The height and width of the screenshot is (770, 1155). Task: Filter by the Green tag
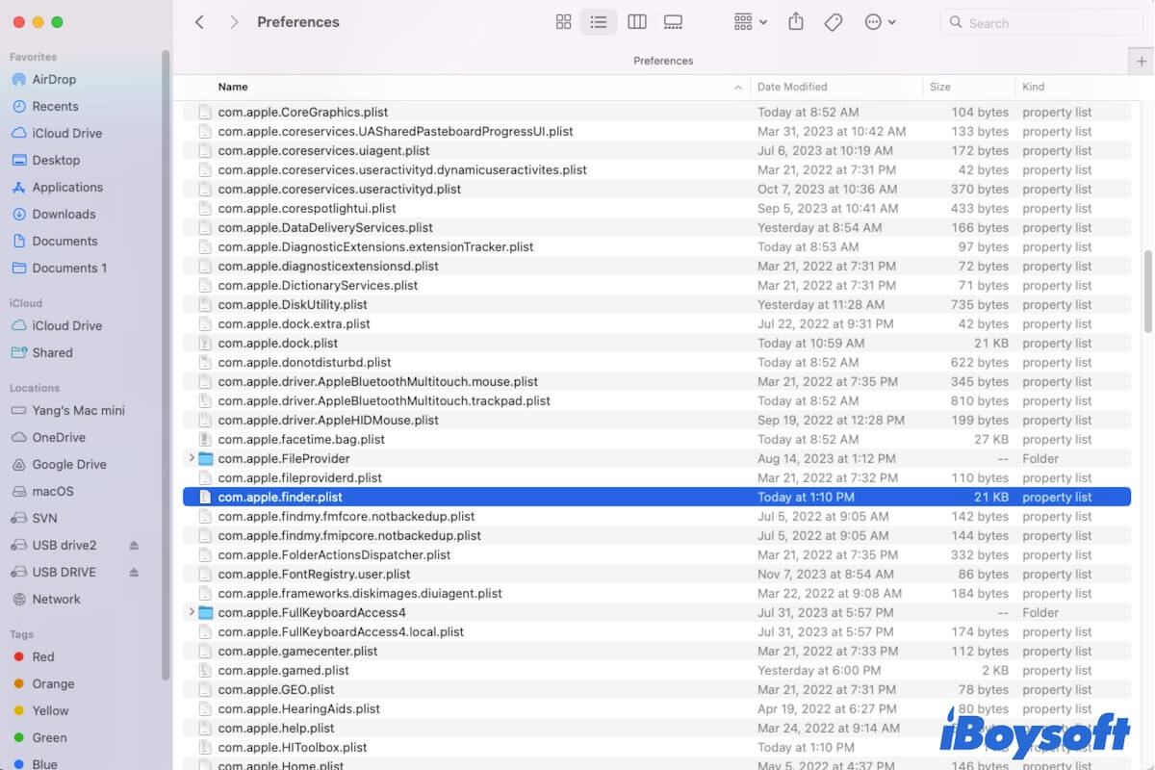[x=49, y=738]
